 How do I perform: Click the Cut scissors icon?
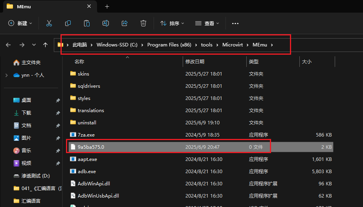(49, 23)
